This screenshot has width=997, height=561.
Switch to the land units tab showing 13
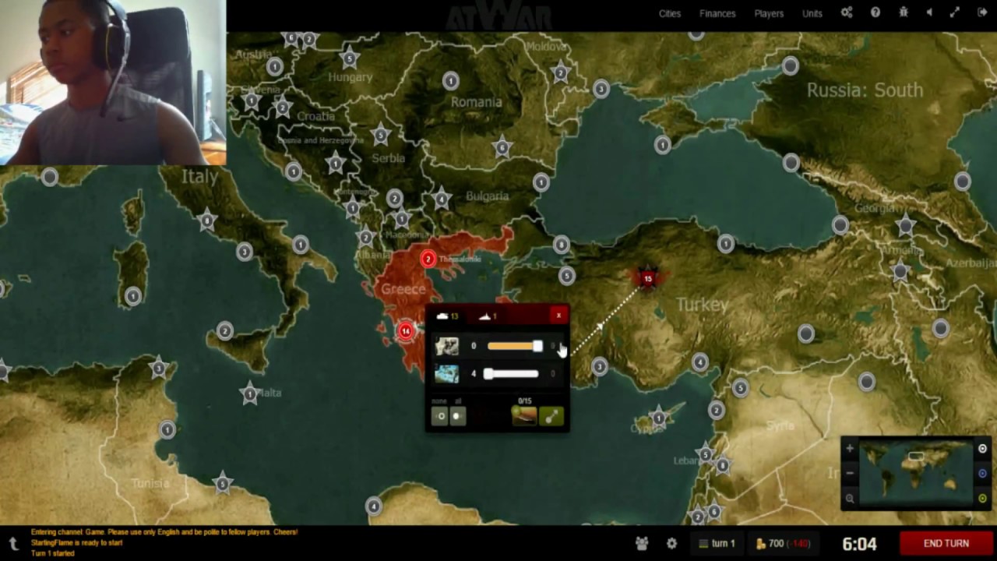447,316
